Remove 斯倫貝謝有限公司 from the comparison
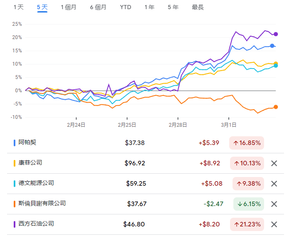 [274, 204]
